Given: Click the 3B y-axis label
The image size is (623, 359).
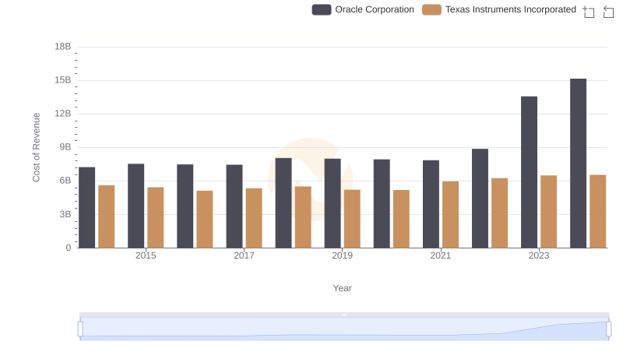Looking at the screenshot, I should click(65, 214).
